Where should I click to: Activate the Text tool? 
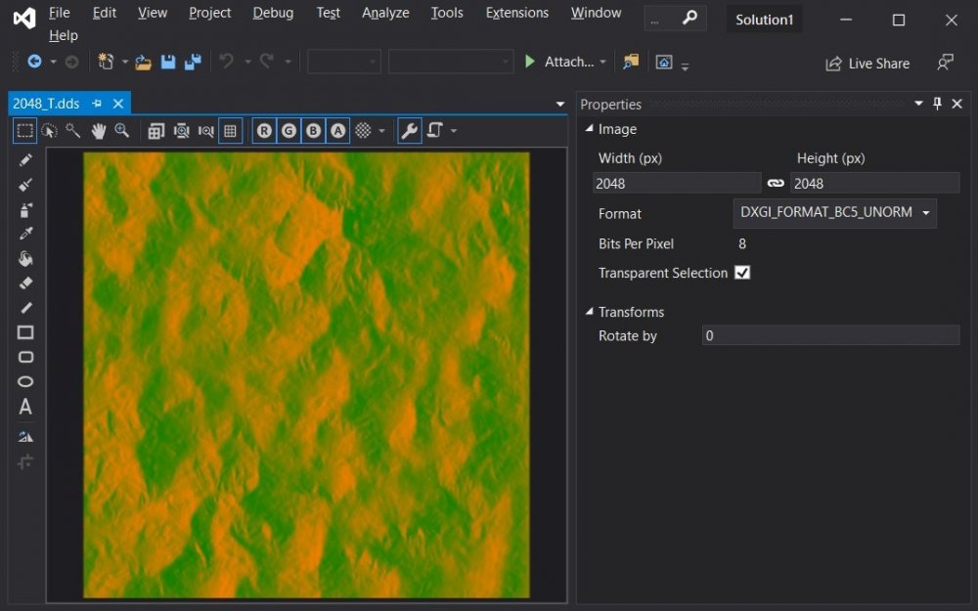coord(25,407)
